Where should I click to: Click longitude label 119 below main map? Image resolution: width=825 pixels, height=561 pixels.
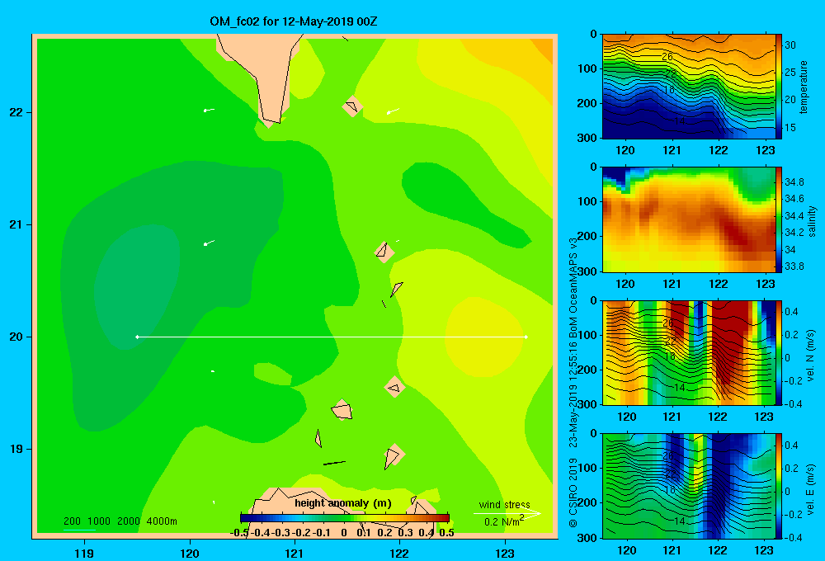(x=84, y=553)
